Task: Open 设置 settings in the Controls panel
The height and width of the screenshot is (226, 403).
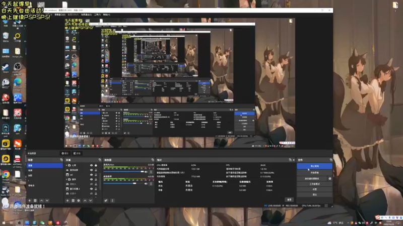Action: (314, 189)
